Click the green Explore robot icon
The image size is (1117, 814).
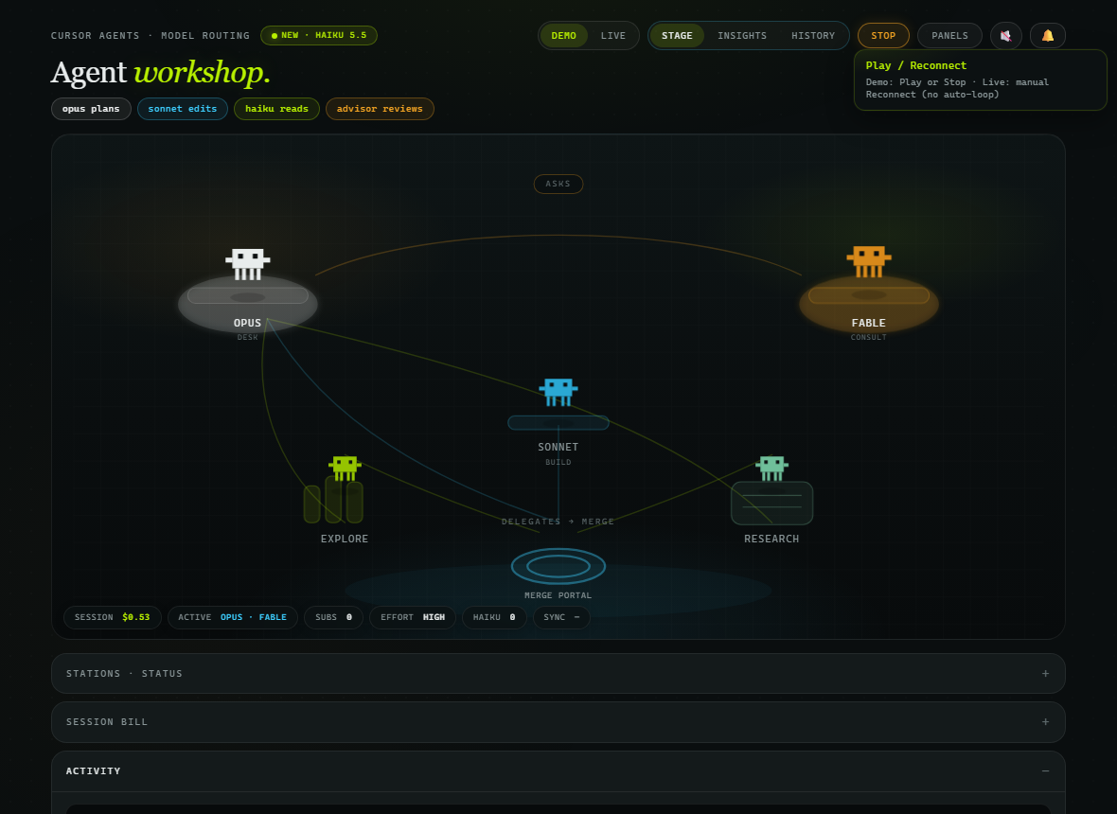point(345,469)
